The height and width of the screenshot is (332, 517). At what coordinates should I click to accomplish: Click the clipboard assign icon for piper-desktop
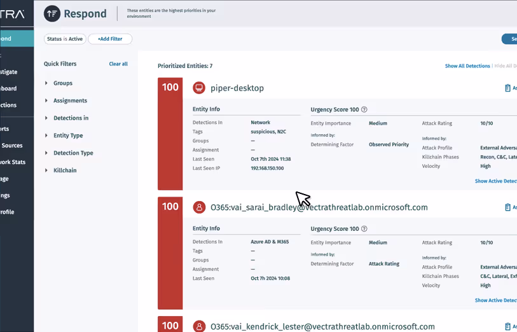point(507,88)
